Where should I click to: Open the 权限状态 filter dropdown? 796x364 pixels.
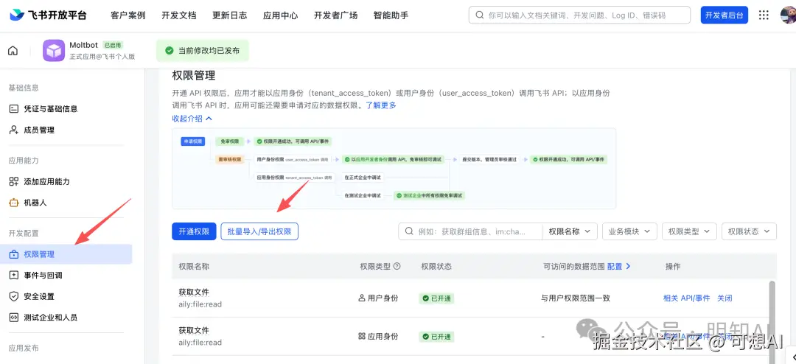coord(750,231)
